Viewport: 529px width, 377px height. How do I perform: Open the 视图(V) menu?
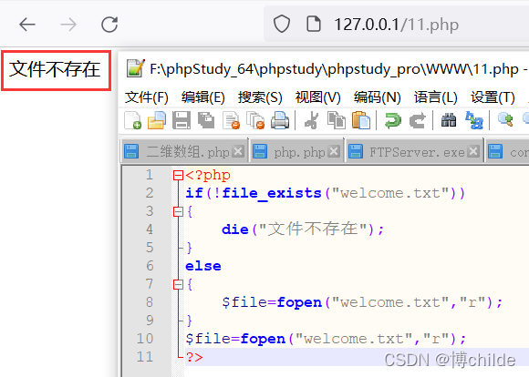coord(317,97)
